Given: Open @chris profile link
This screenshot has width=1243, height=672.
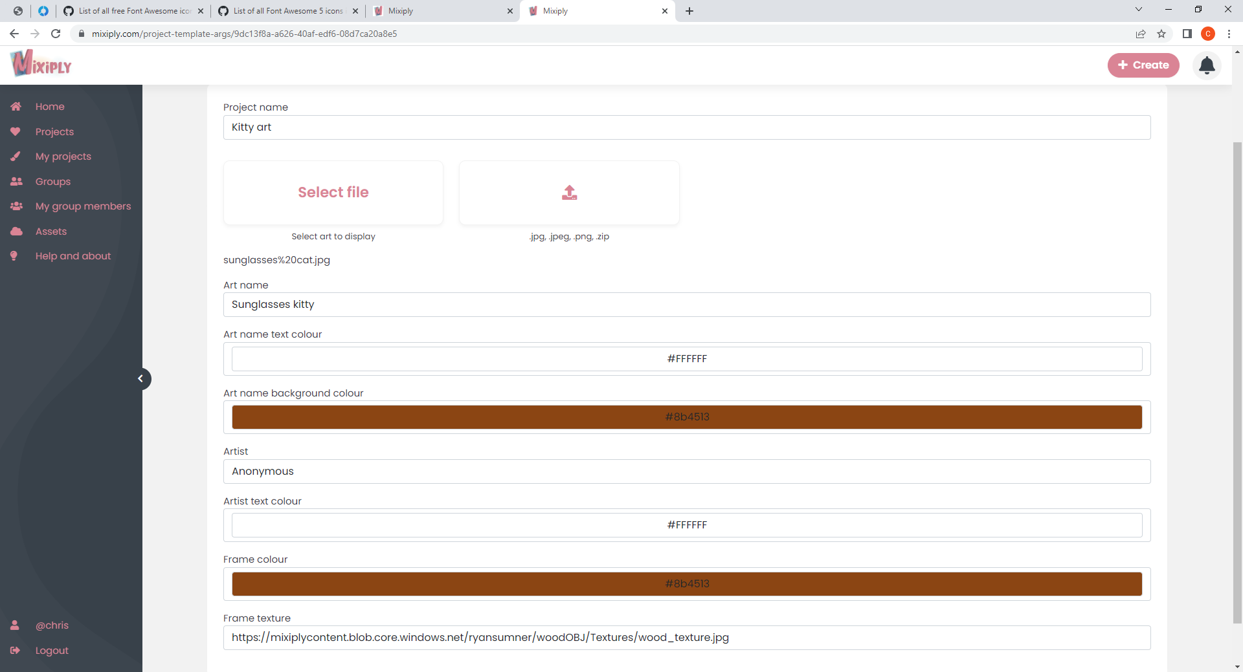Looking at the screenshot, I should 52,625.
